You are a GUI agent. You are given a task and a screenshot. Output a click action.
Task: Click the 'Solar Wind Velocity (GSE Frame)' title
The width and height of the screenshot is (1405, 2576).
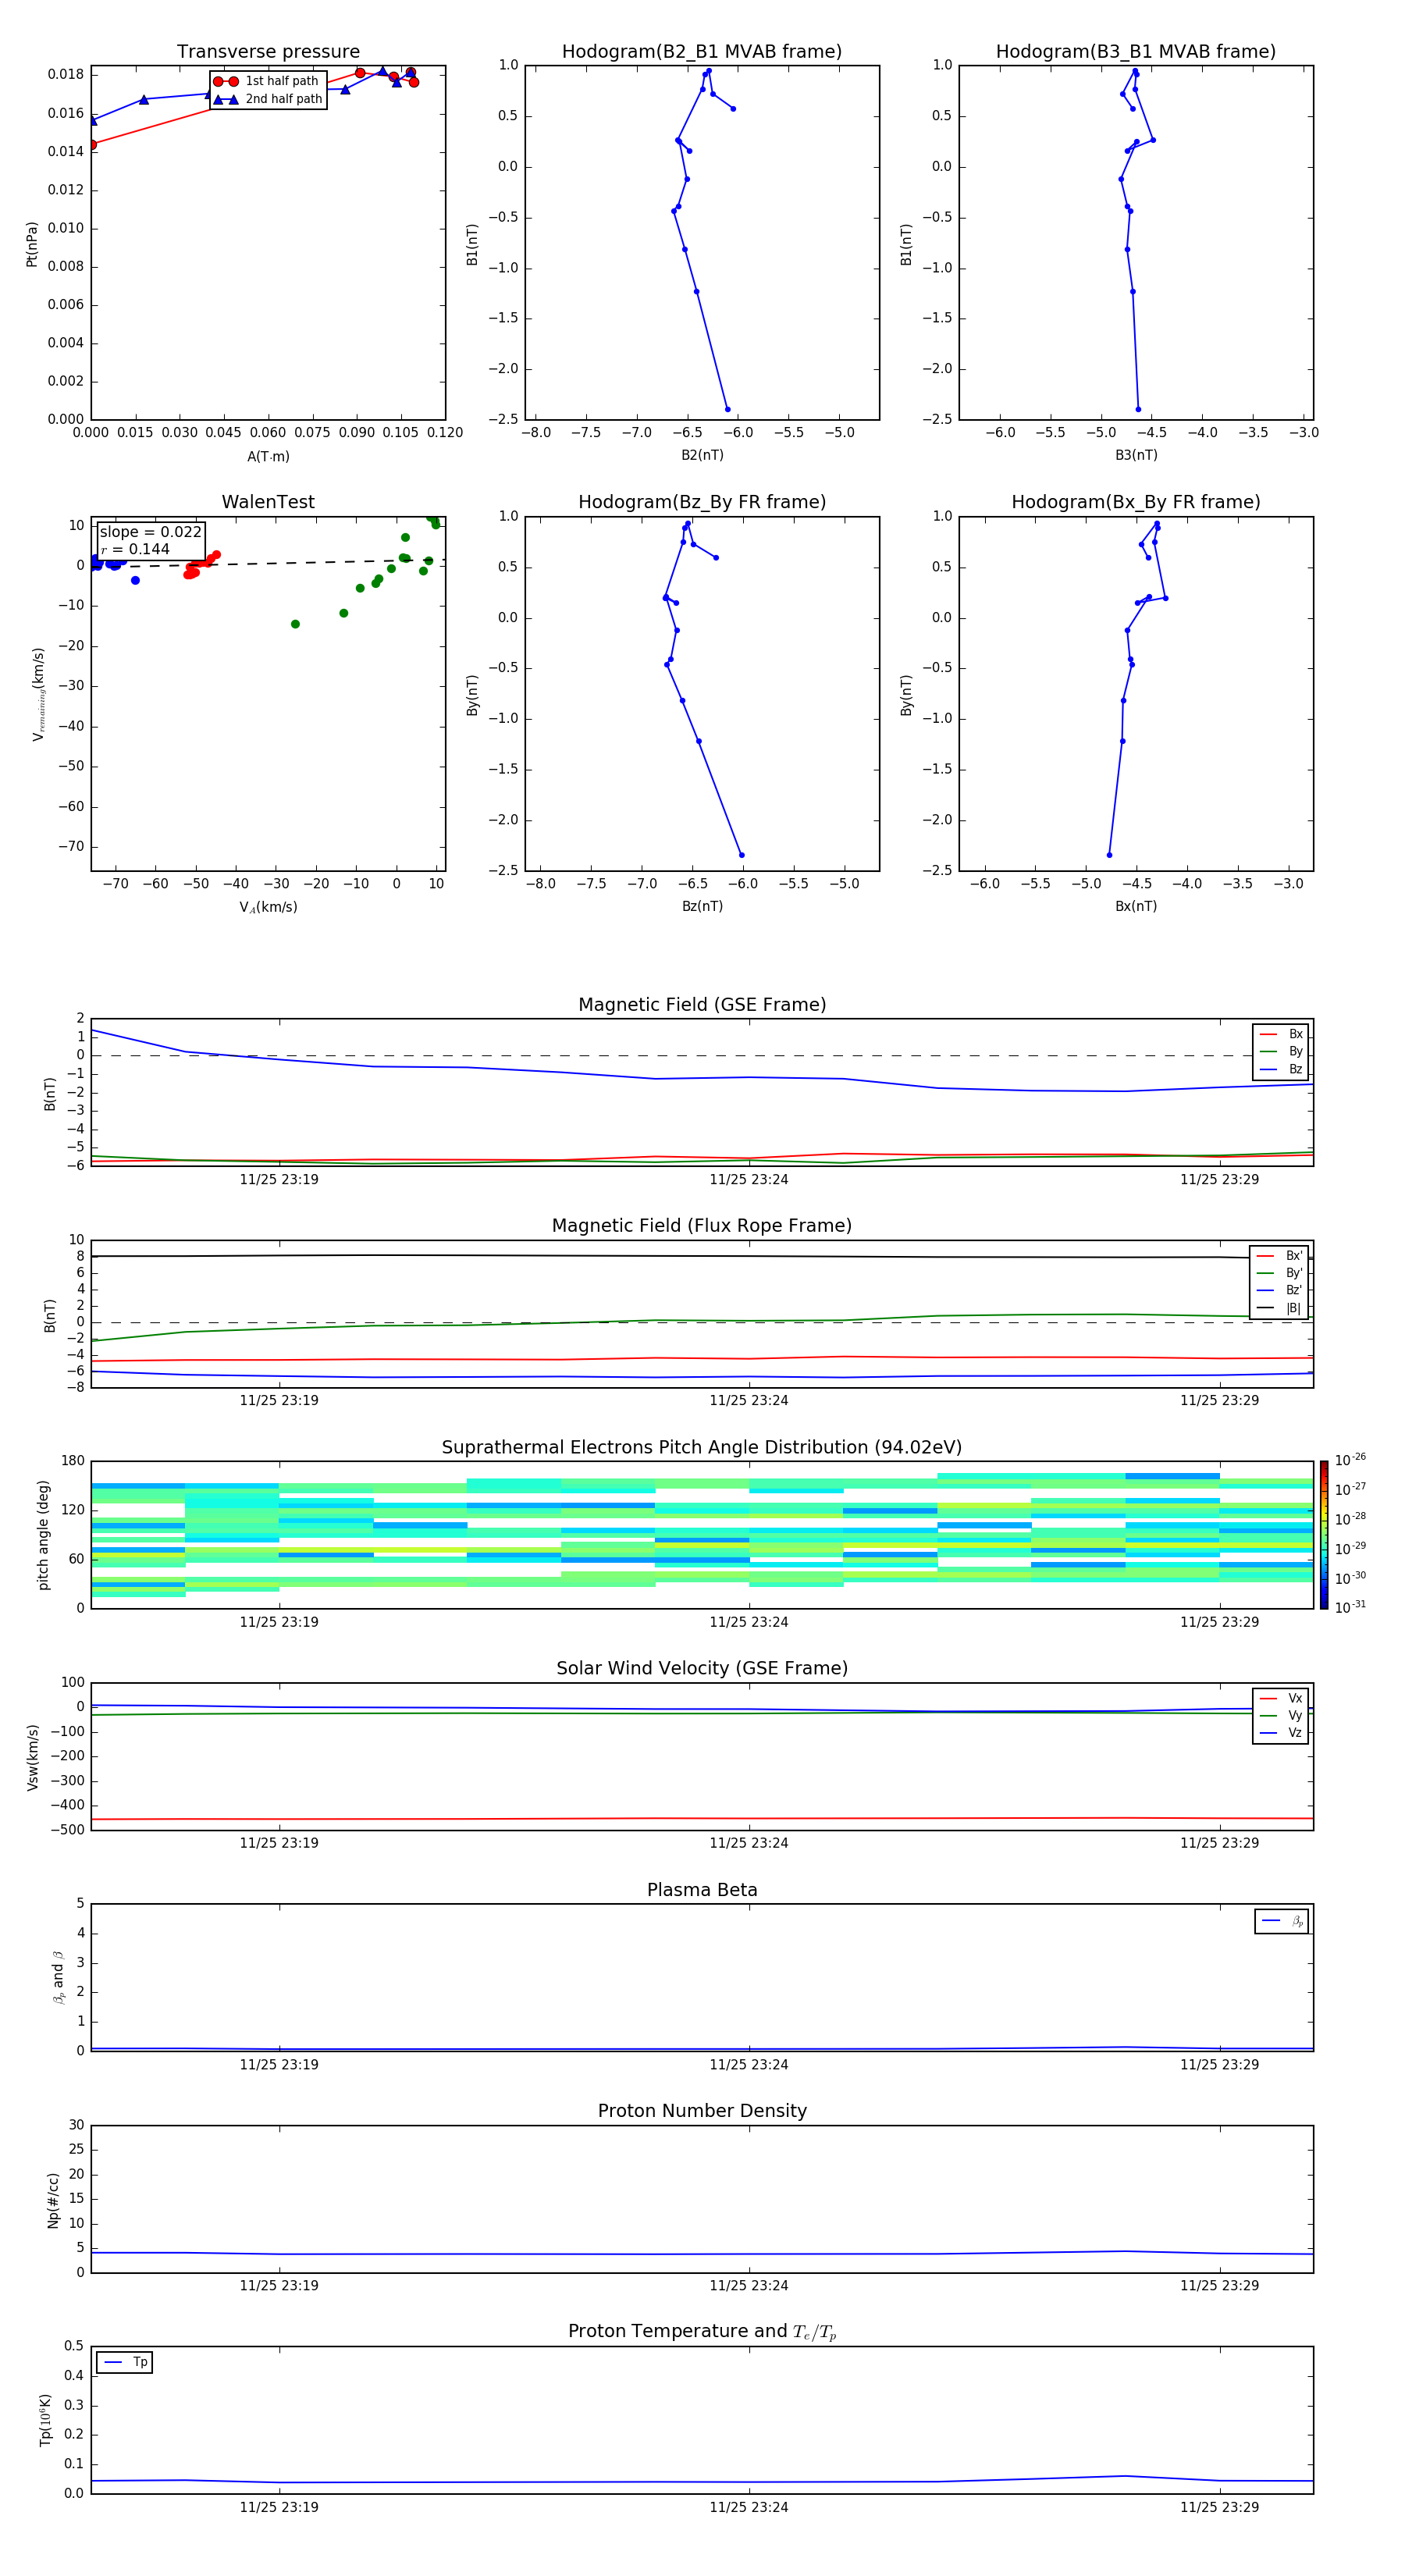(702, 1669)
